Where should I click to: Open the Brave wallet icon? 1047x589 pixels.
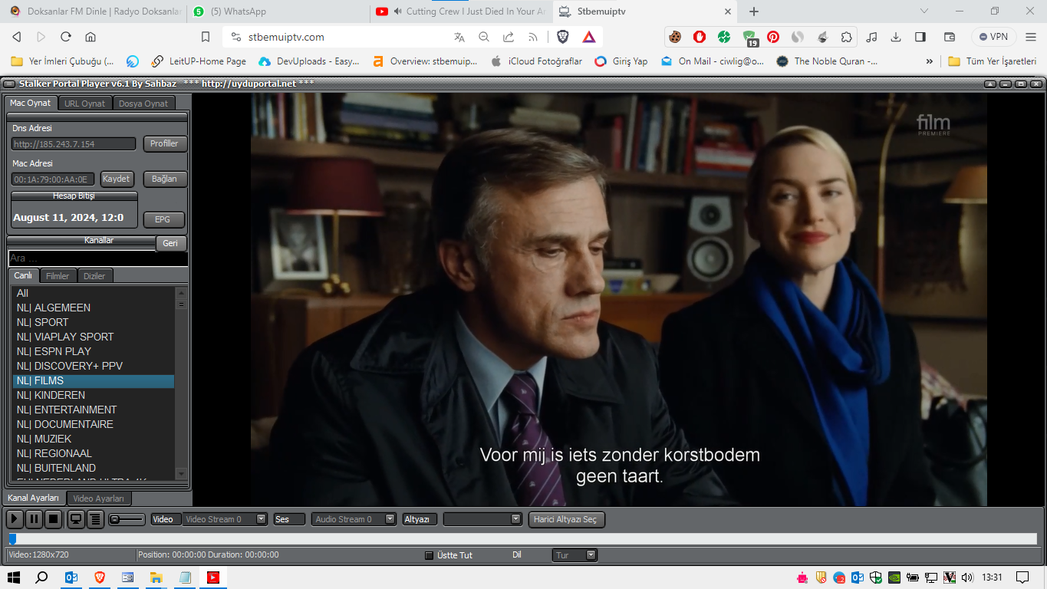[950, 37]
